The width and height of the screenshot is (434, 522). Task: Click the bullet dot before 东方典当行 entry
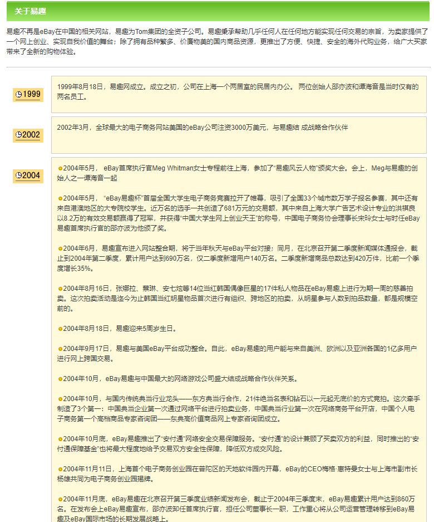pyautogui.click(x=60, y=399)
